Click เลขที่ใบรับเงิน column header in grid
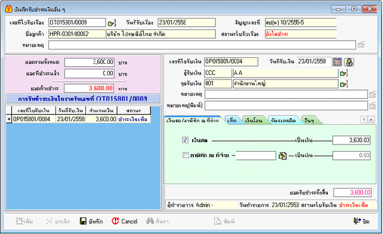This screenshot has width=383, height=234. (34, 110)
